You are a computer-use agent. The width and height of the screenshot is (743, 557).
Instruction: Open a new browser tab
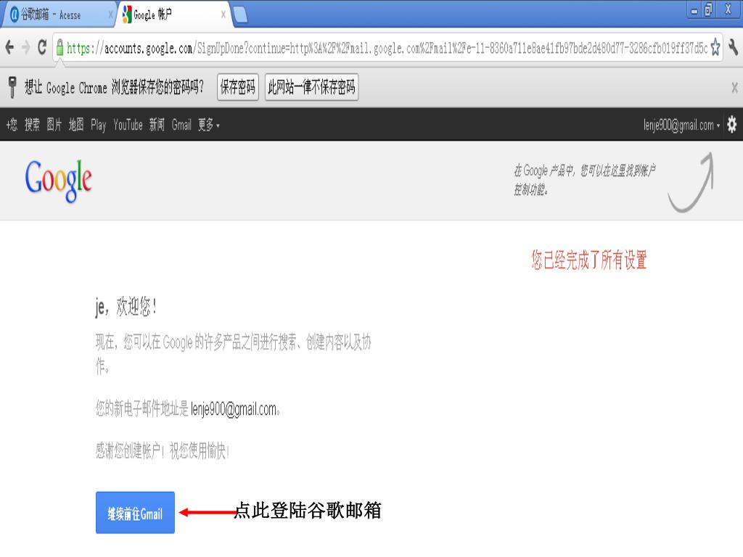[240, 15]
